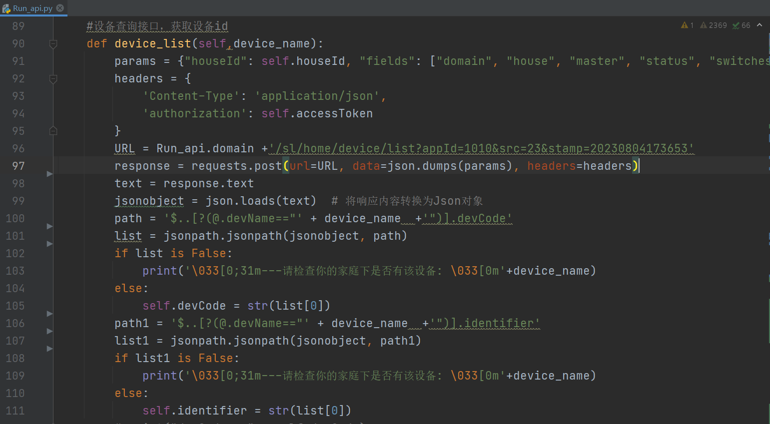Click headers=headers keyword argument
This screenshot has width=770, height=424.
click(580, 166)
